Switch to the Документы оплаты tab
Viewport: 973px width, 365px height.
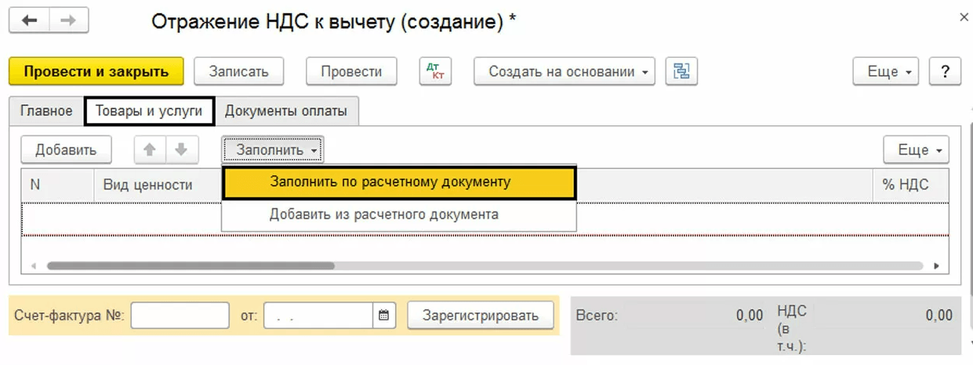pos(286,111)
